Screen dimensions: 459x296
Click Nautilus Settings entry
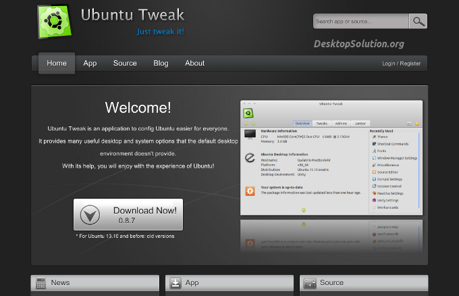click(x=387, y=193)
